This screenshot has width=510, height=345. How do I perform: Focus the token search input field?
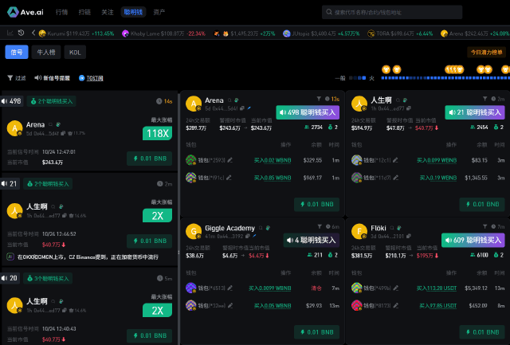click(392, 12)
